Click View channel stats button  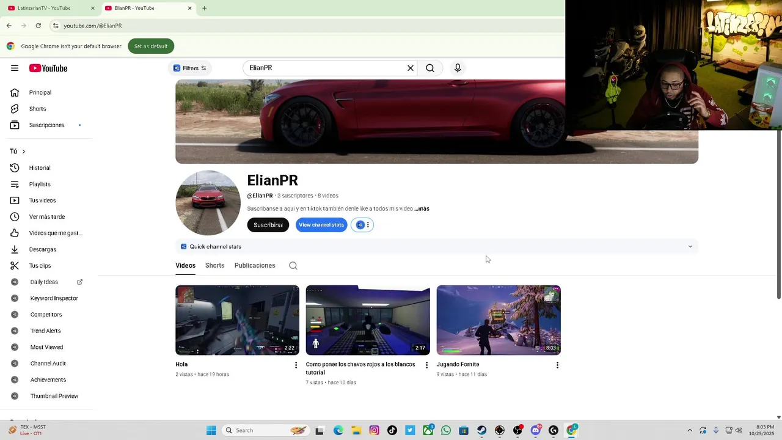pyautogui.click(x=321, y=225)
